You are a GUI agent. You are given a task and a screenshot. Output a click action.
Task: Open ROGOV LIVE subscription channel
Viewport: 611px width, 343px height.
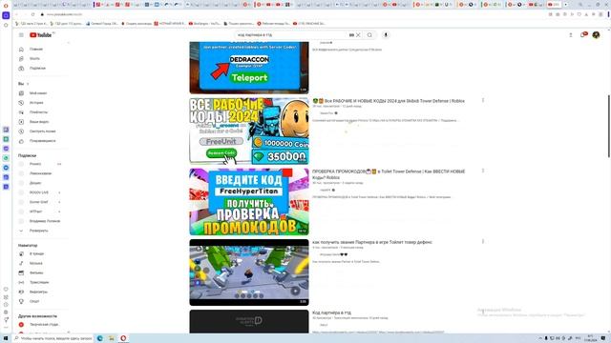click(39, 192)
